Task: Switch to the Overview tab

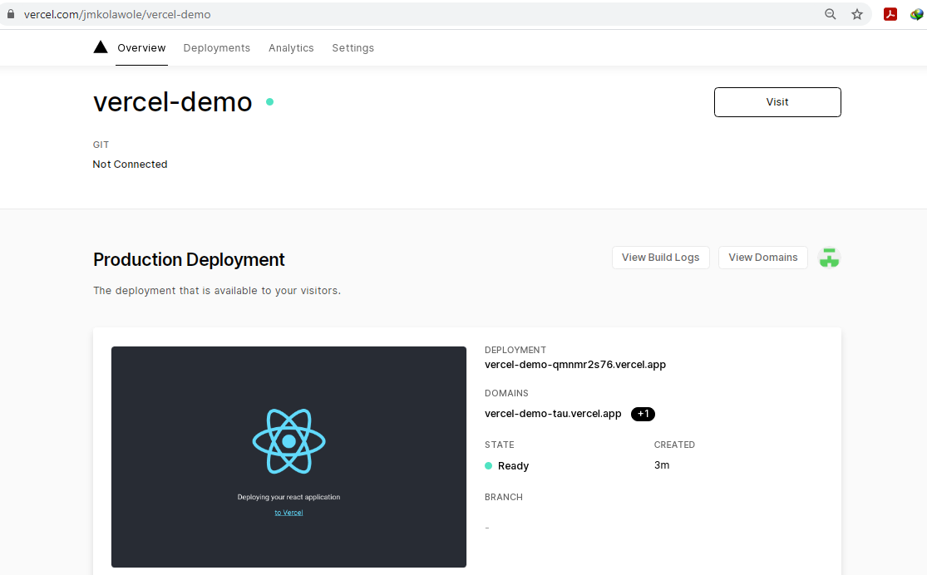Action: 141,48
